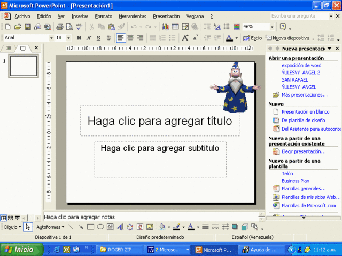
Task: Click the numbered list icon
Action: [162, 38]
